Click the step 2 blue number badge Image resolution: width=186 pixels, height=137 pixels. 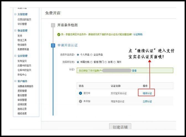click(53, 45)
